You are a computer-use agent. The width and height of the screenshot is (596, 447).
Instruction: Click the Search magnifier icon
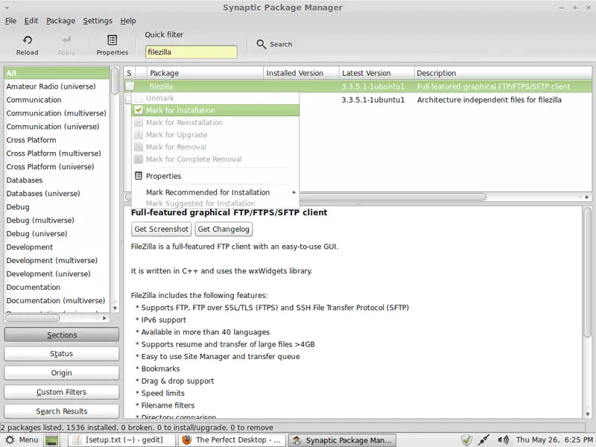[x=261, y=44]
